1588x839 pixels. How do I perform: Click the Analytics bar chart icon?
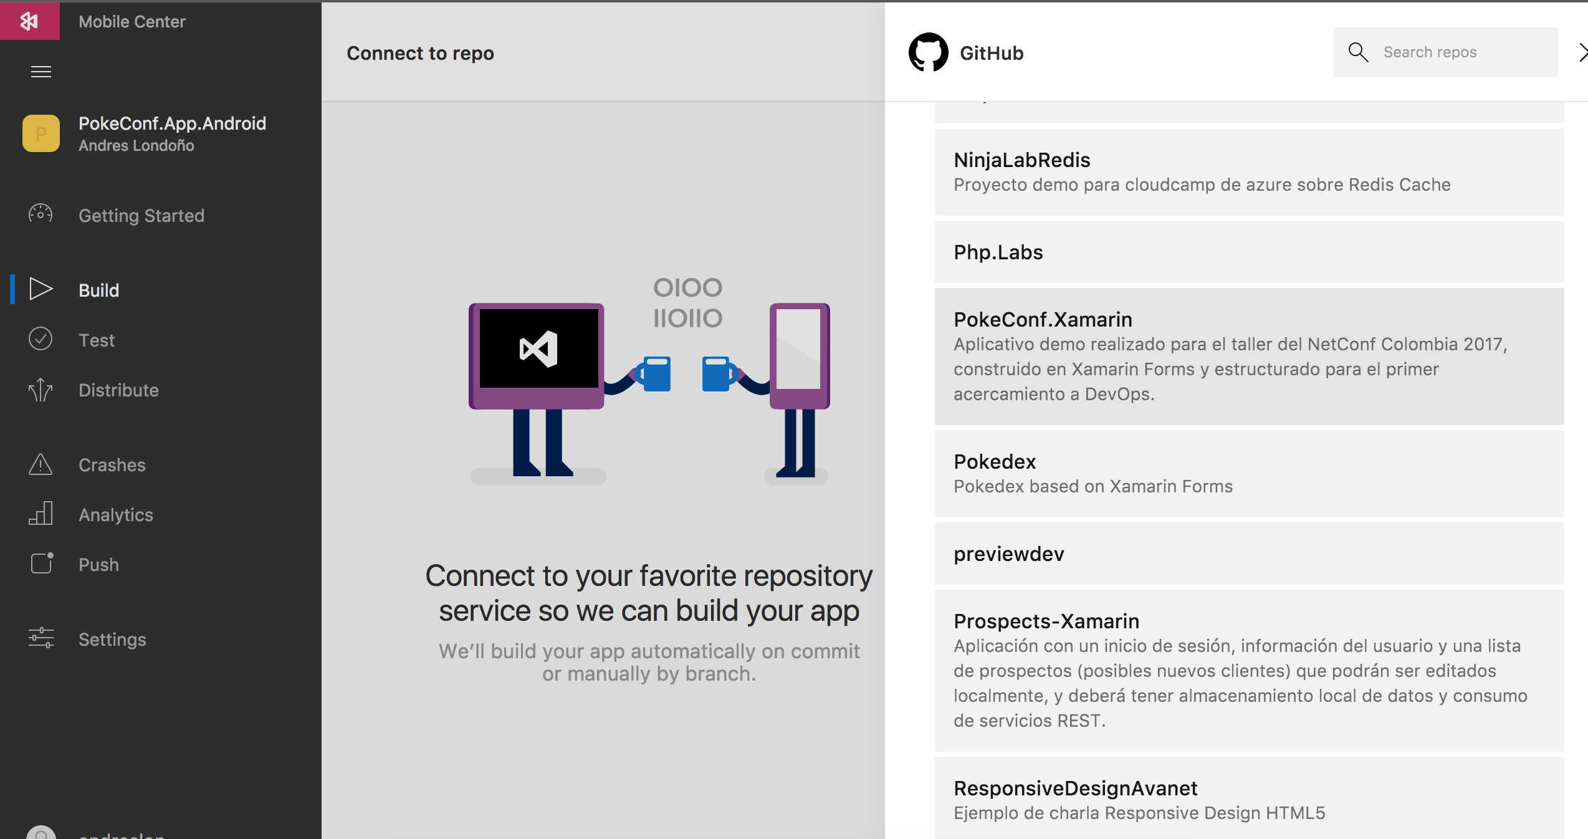41,514
